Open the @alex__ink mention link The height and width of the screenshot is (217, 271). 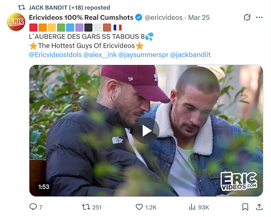(100, 55)
